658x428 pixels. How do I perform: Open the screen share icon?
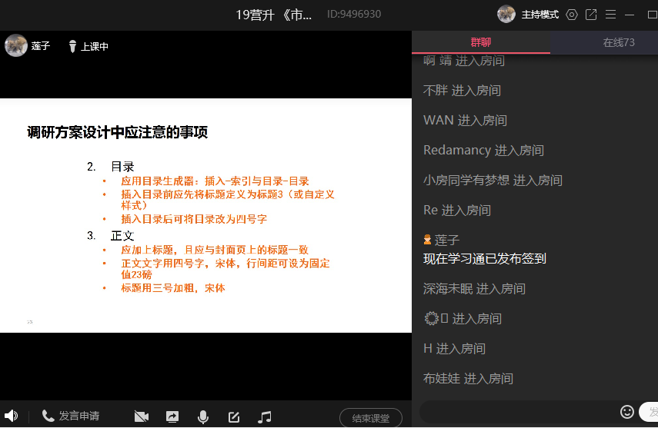[x=172, y=416]
